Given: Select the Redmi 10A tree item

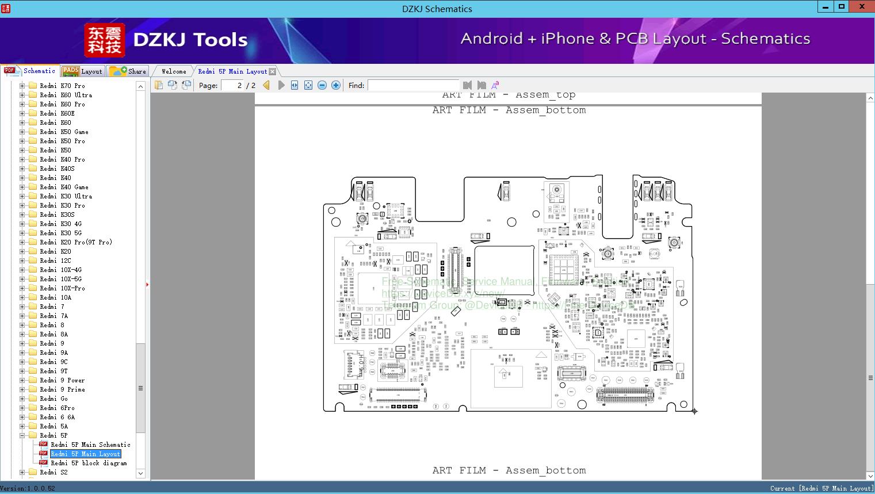Looking at the screenshot, I should tap(56, 297).
